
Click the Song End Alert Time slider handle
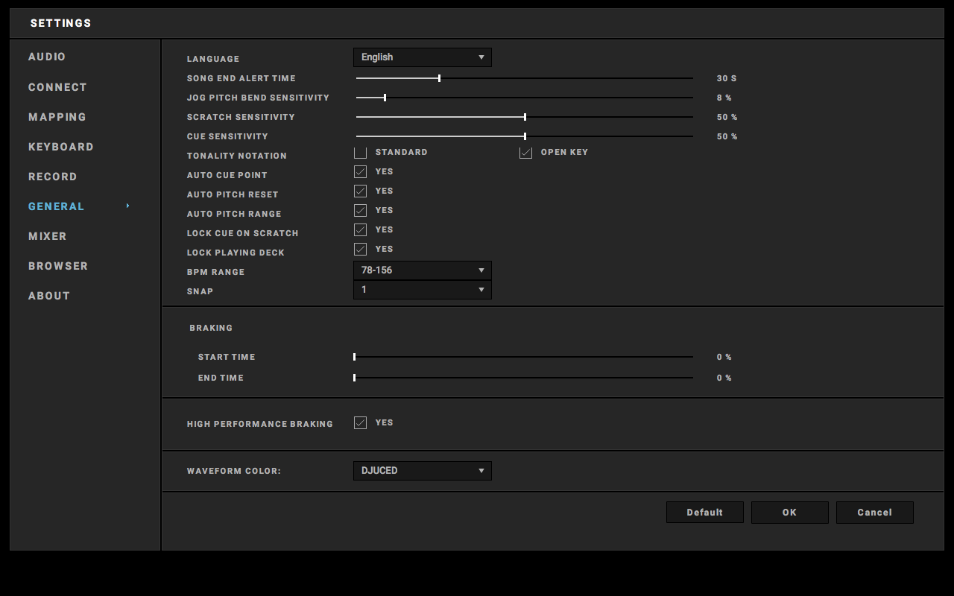pyautogui.click(x=439, y=78)
